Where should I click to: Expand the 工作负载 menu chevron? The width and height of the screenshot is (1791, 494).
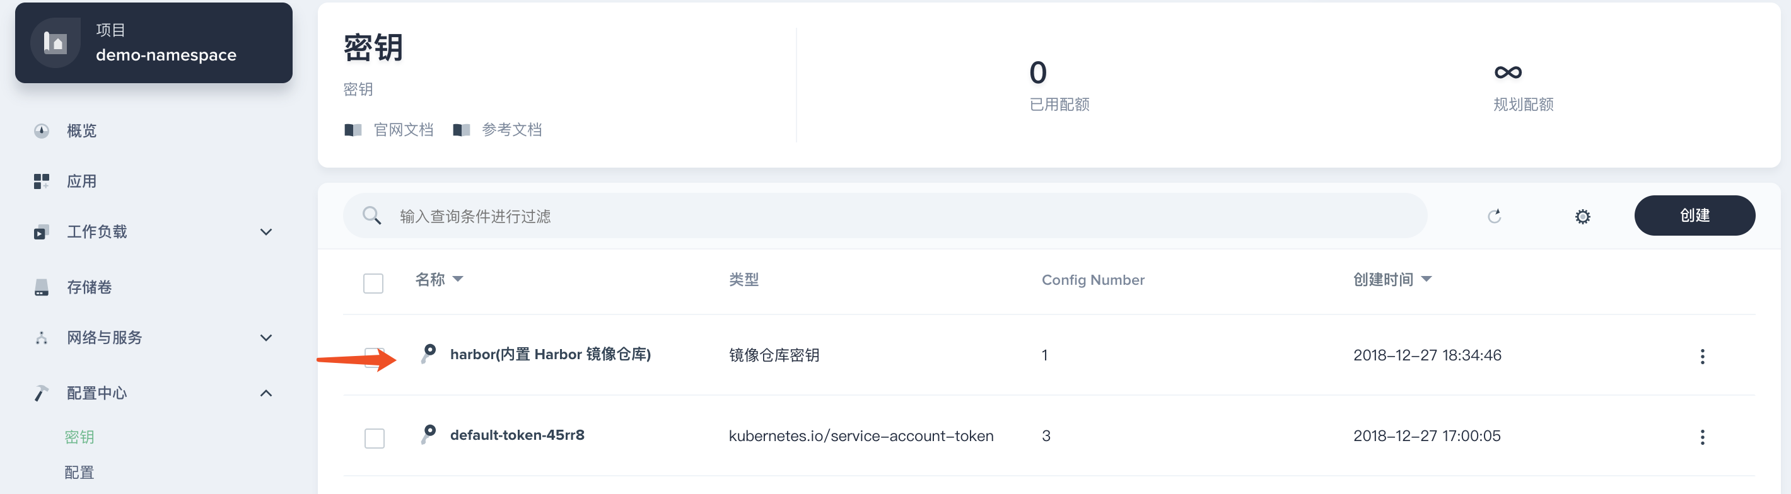(265, 232)
